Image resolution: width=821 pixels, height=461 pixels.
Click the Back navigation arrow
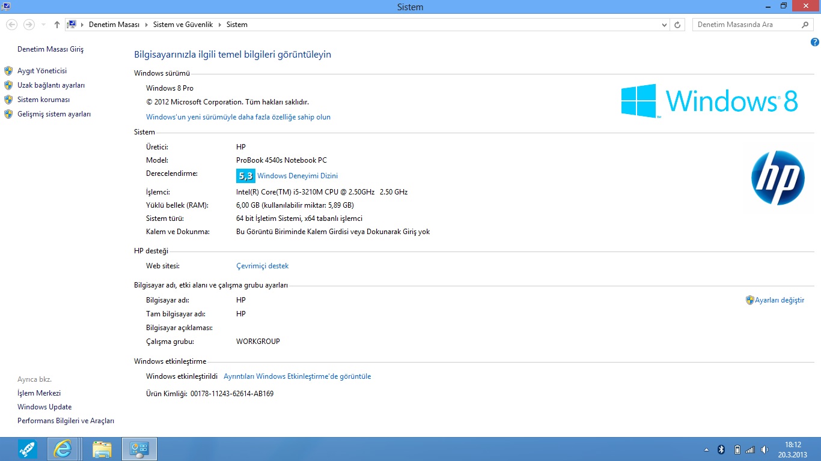coord(11,25)
